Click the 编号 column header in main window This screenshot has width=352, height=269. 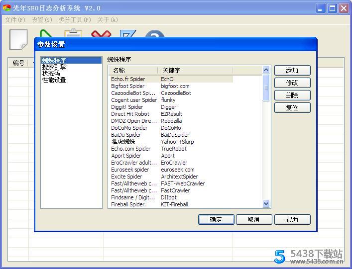coord(18,63)
